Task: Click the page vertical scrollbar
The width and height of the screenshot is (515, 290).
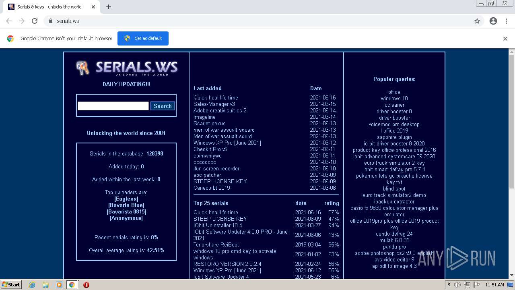Action: (511, 121)
